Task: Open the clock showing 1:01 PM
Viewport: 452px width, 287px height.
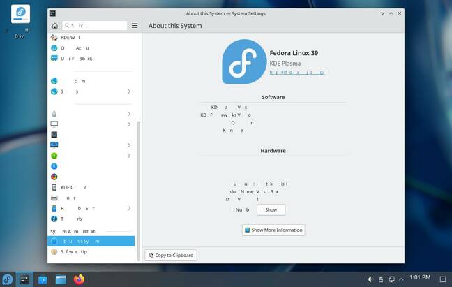Action: (x=420, y=277)
